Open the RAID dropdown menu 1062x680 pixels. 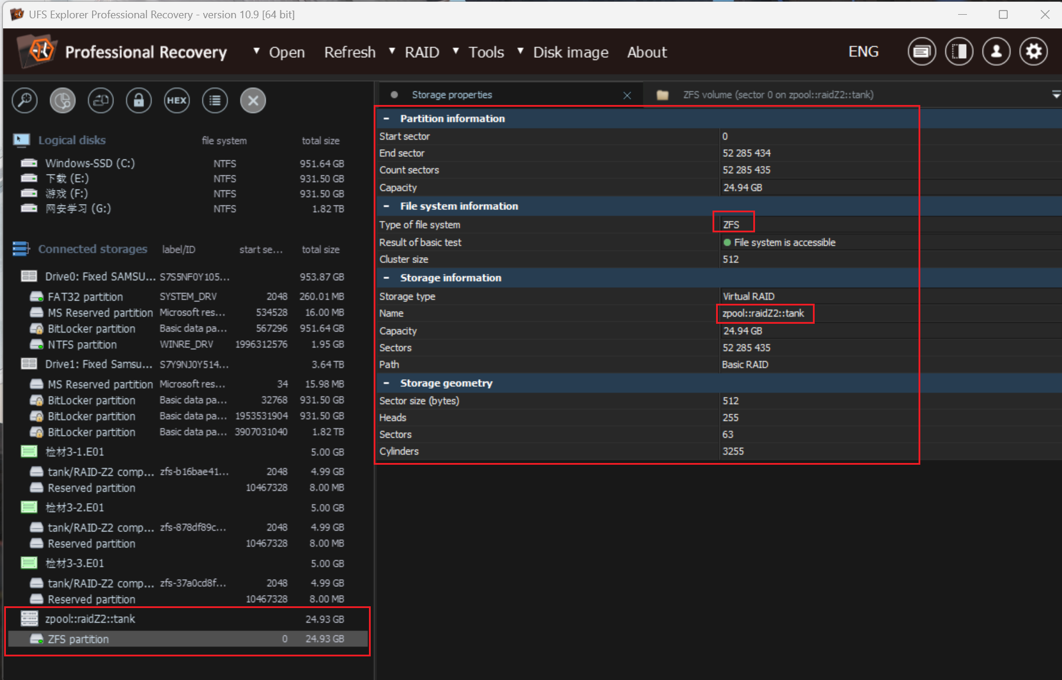pyautogui.click(x=421, y=52)
